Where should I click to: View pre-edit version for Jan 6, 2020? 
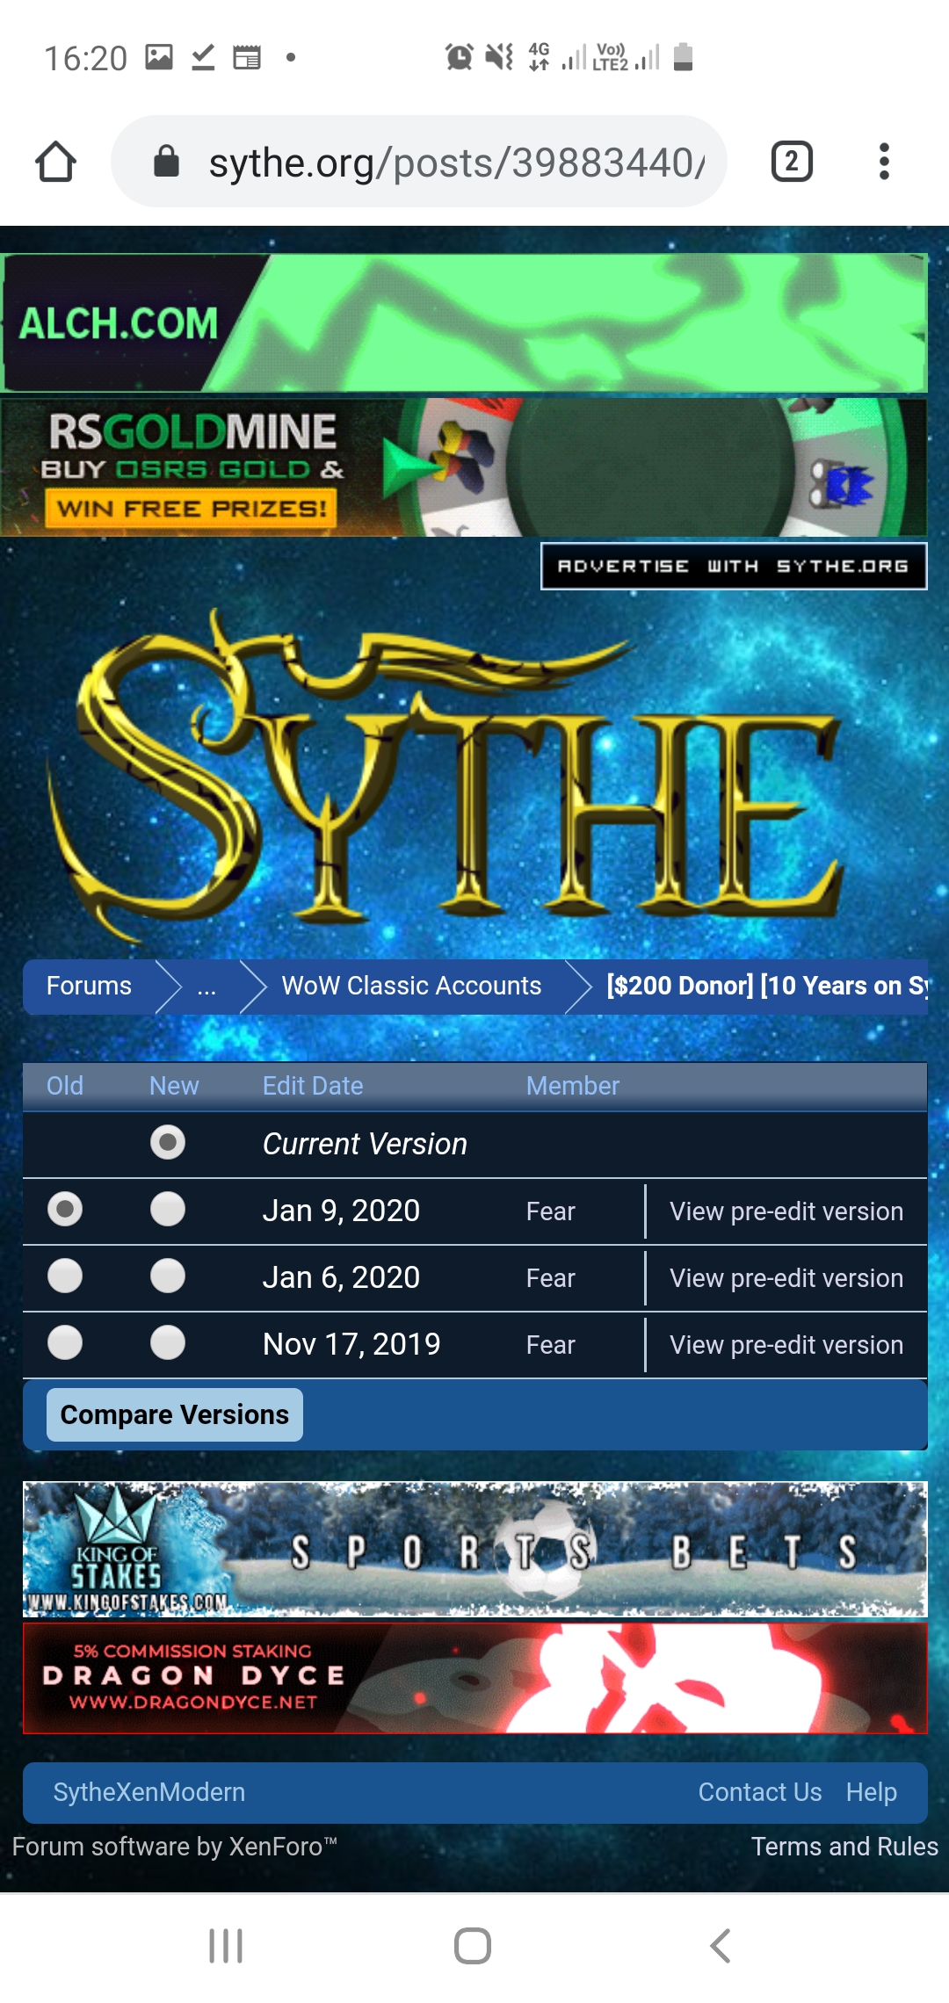786,1278
